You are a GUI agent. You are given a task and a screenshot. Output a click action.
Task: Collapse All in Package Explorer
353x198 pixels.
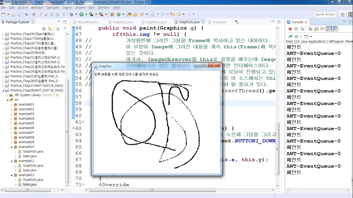coord(44,29)
